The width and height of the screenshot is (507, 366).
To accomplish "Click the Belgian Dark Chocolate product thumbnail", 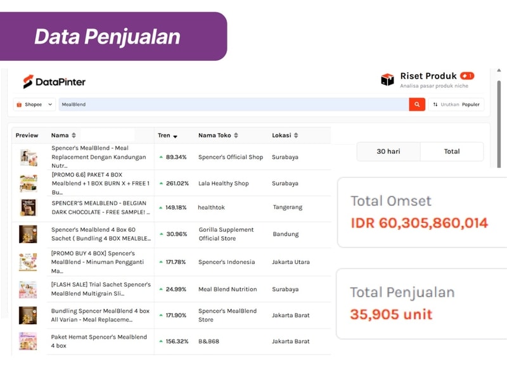I will tap(28, 208).
